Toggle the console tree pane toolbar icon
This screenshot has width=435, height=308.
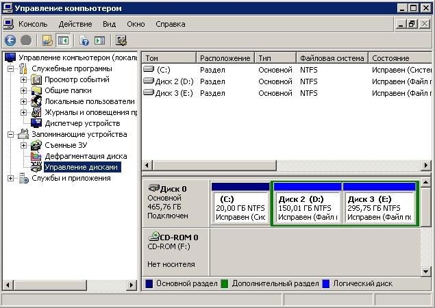pyautogui.click(x=63, y=40)
